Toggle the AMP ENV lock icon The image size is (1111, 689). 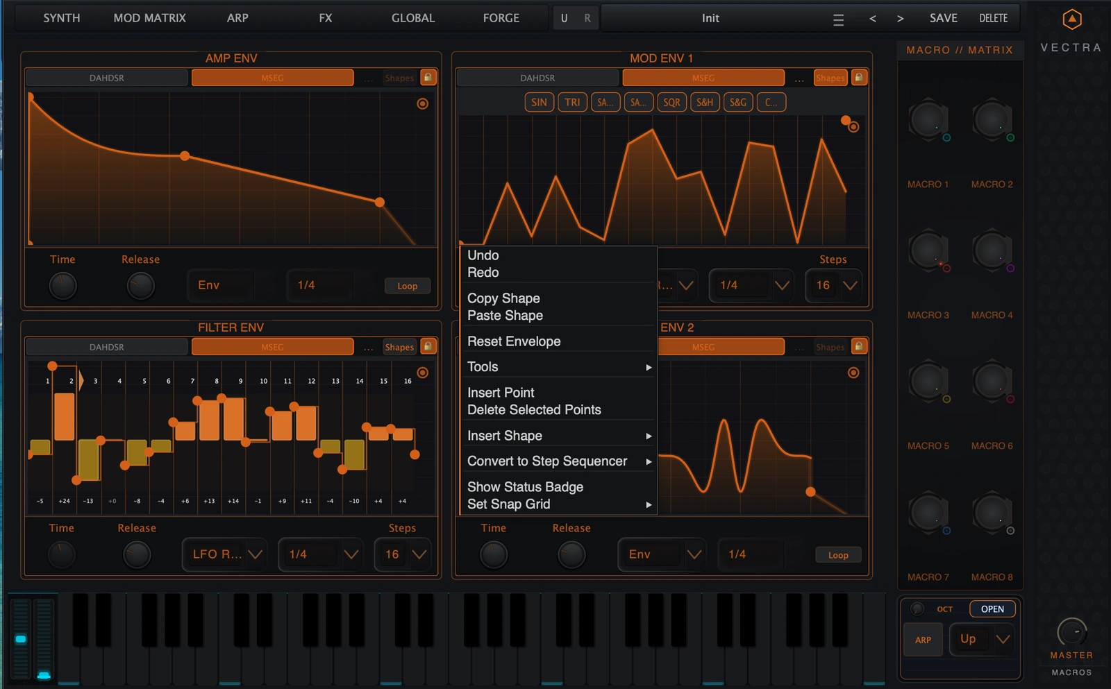[428, 78]
